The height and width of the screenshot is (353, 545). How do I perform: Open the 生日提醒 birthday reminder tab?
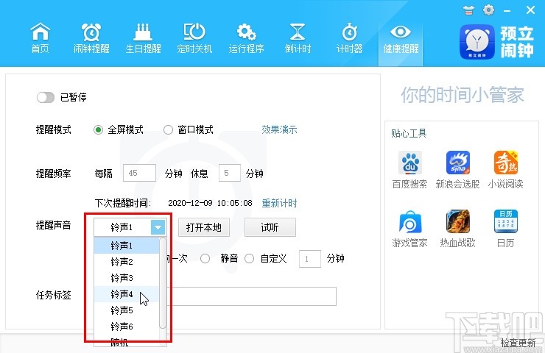point(143,38)
